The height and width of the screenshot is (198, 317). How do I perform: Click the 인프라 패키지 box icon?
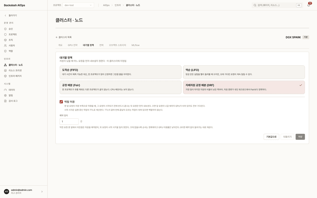click(x=5, y=76)
